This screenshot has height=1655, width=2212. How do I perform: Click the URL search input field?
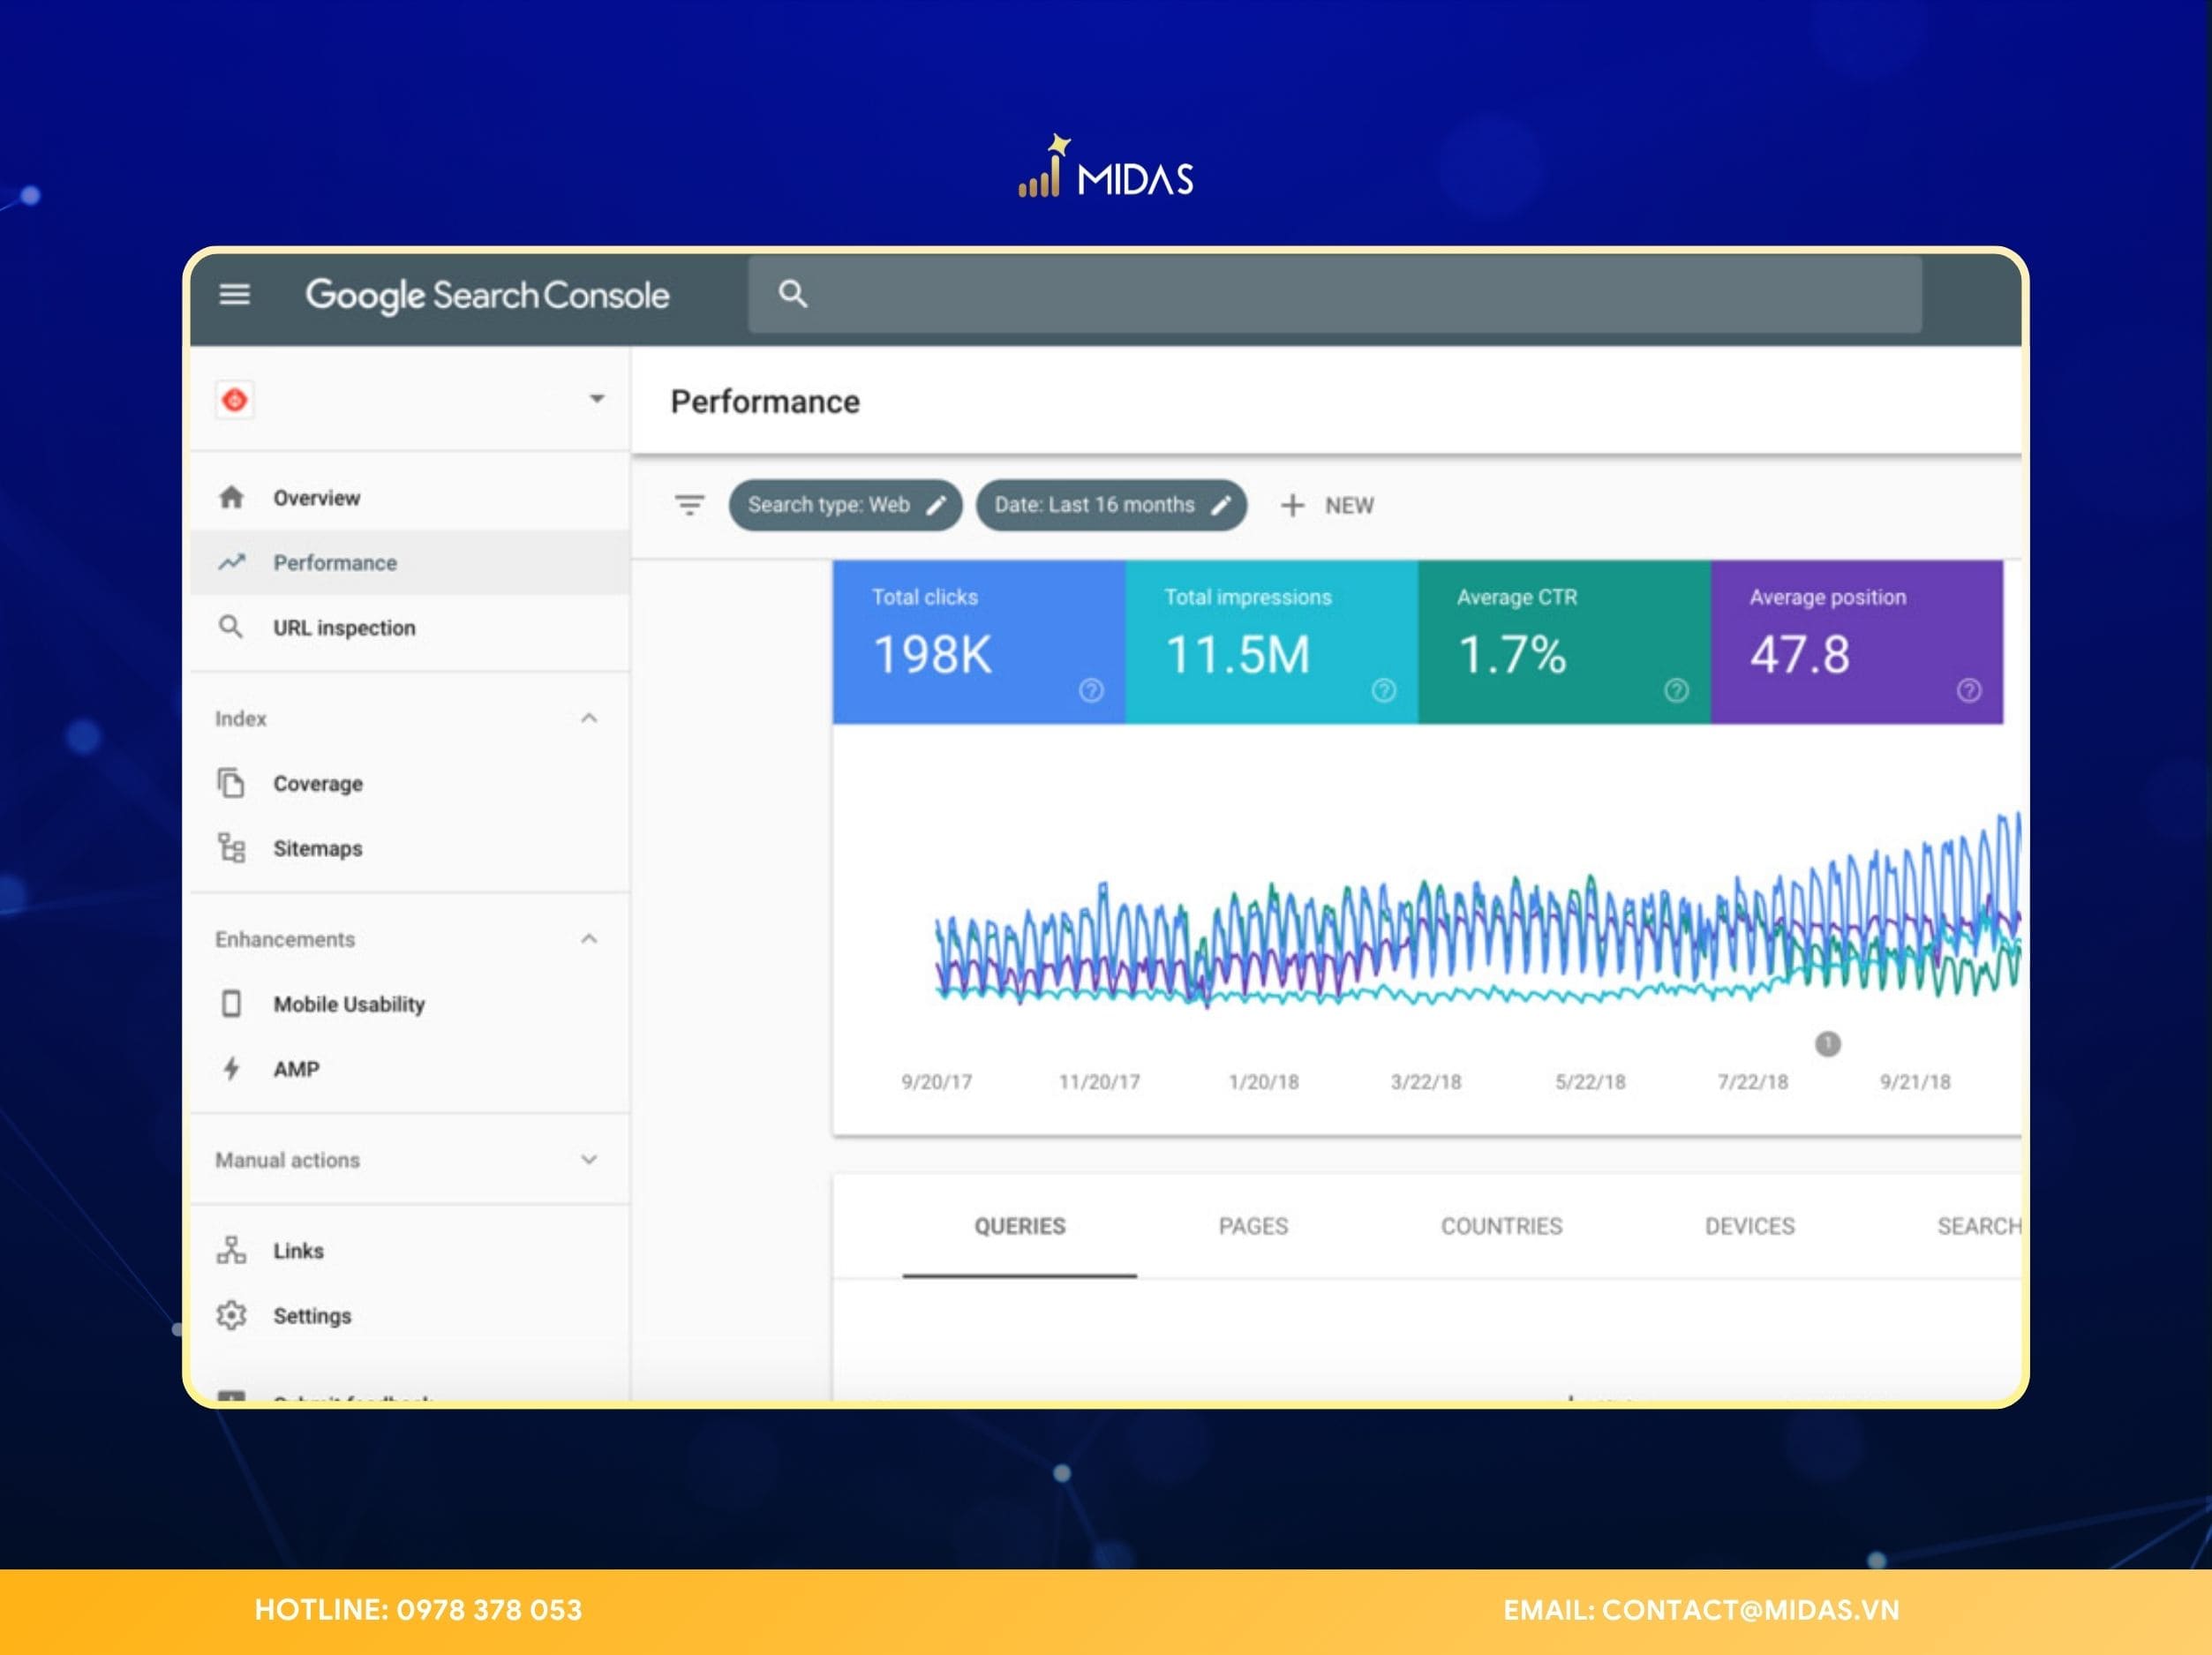coord(1334,294)
